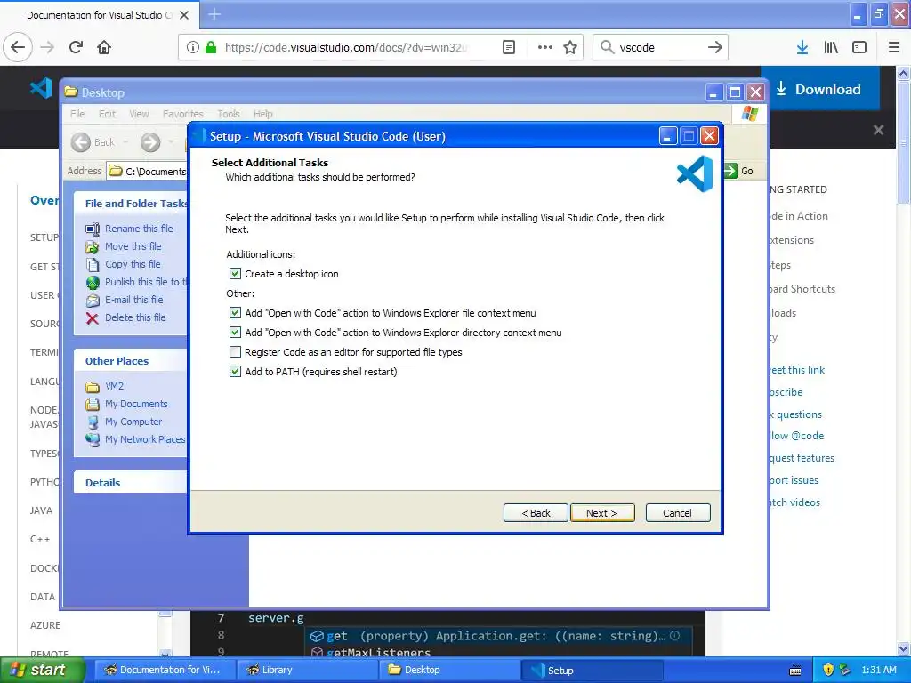Open Favorites menu in Desktop window
This screenshot has height=683, width=911.
(183, 114)
